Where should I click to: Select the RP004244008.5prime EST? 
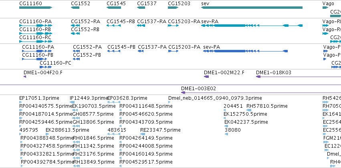(x=121, y=150)
